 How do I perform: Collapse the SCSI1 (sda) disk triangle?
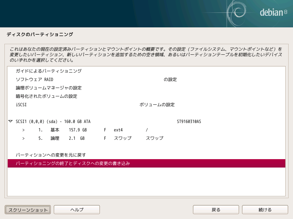pos(10,122)
